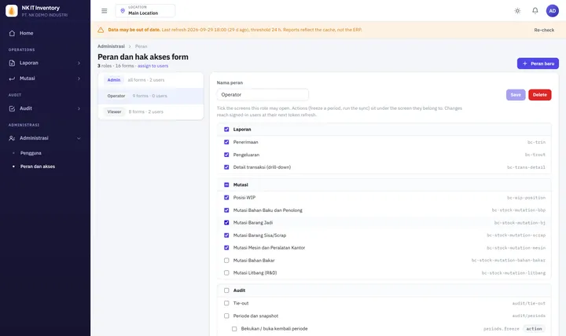
Task: Click the Administrasi users icon
Action: [x=12, y=138]
